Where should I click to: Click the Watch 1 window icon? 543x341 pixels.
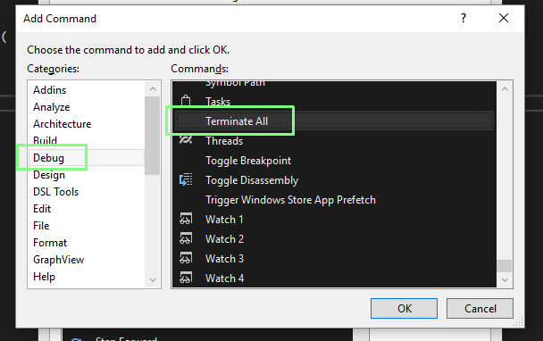tap(186, 219)
